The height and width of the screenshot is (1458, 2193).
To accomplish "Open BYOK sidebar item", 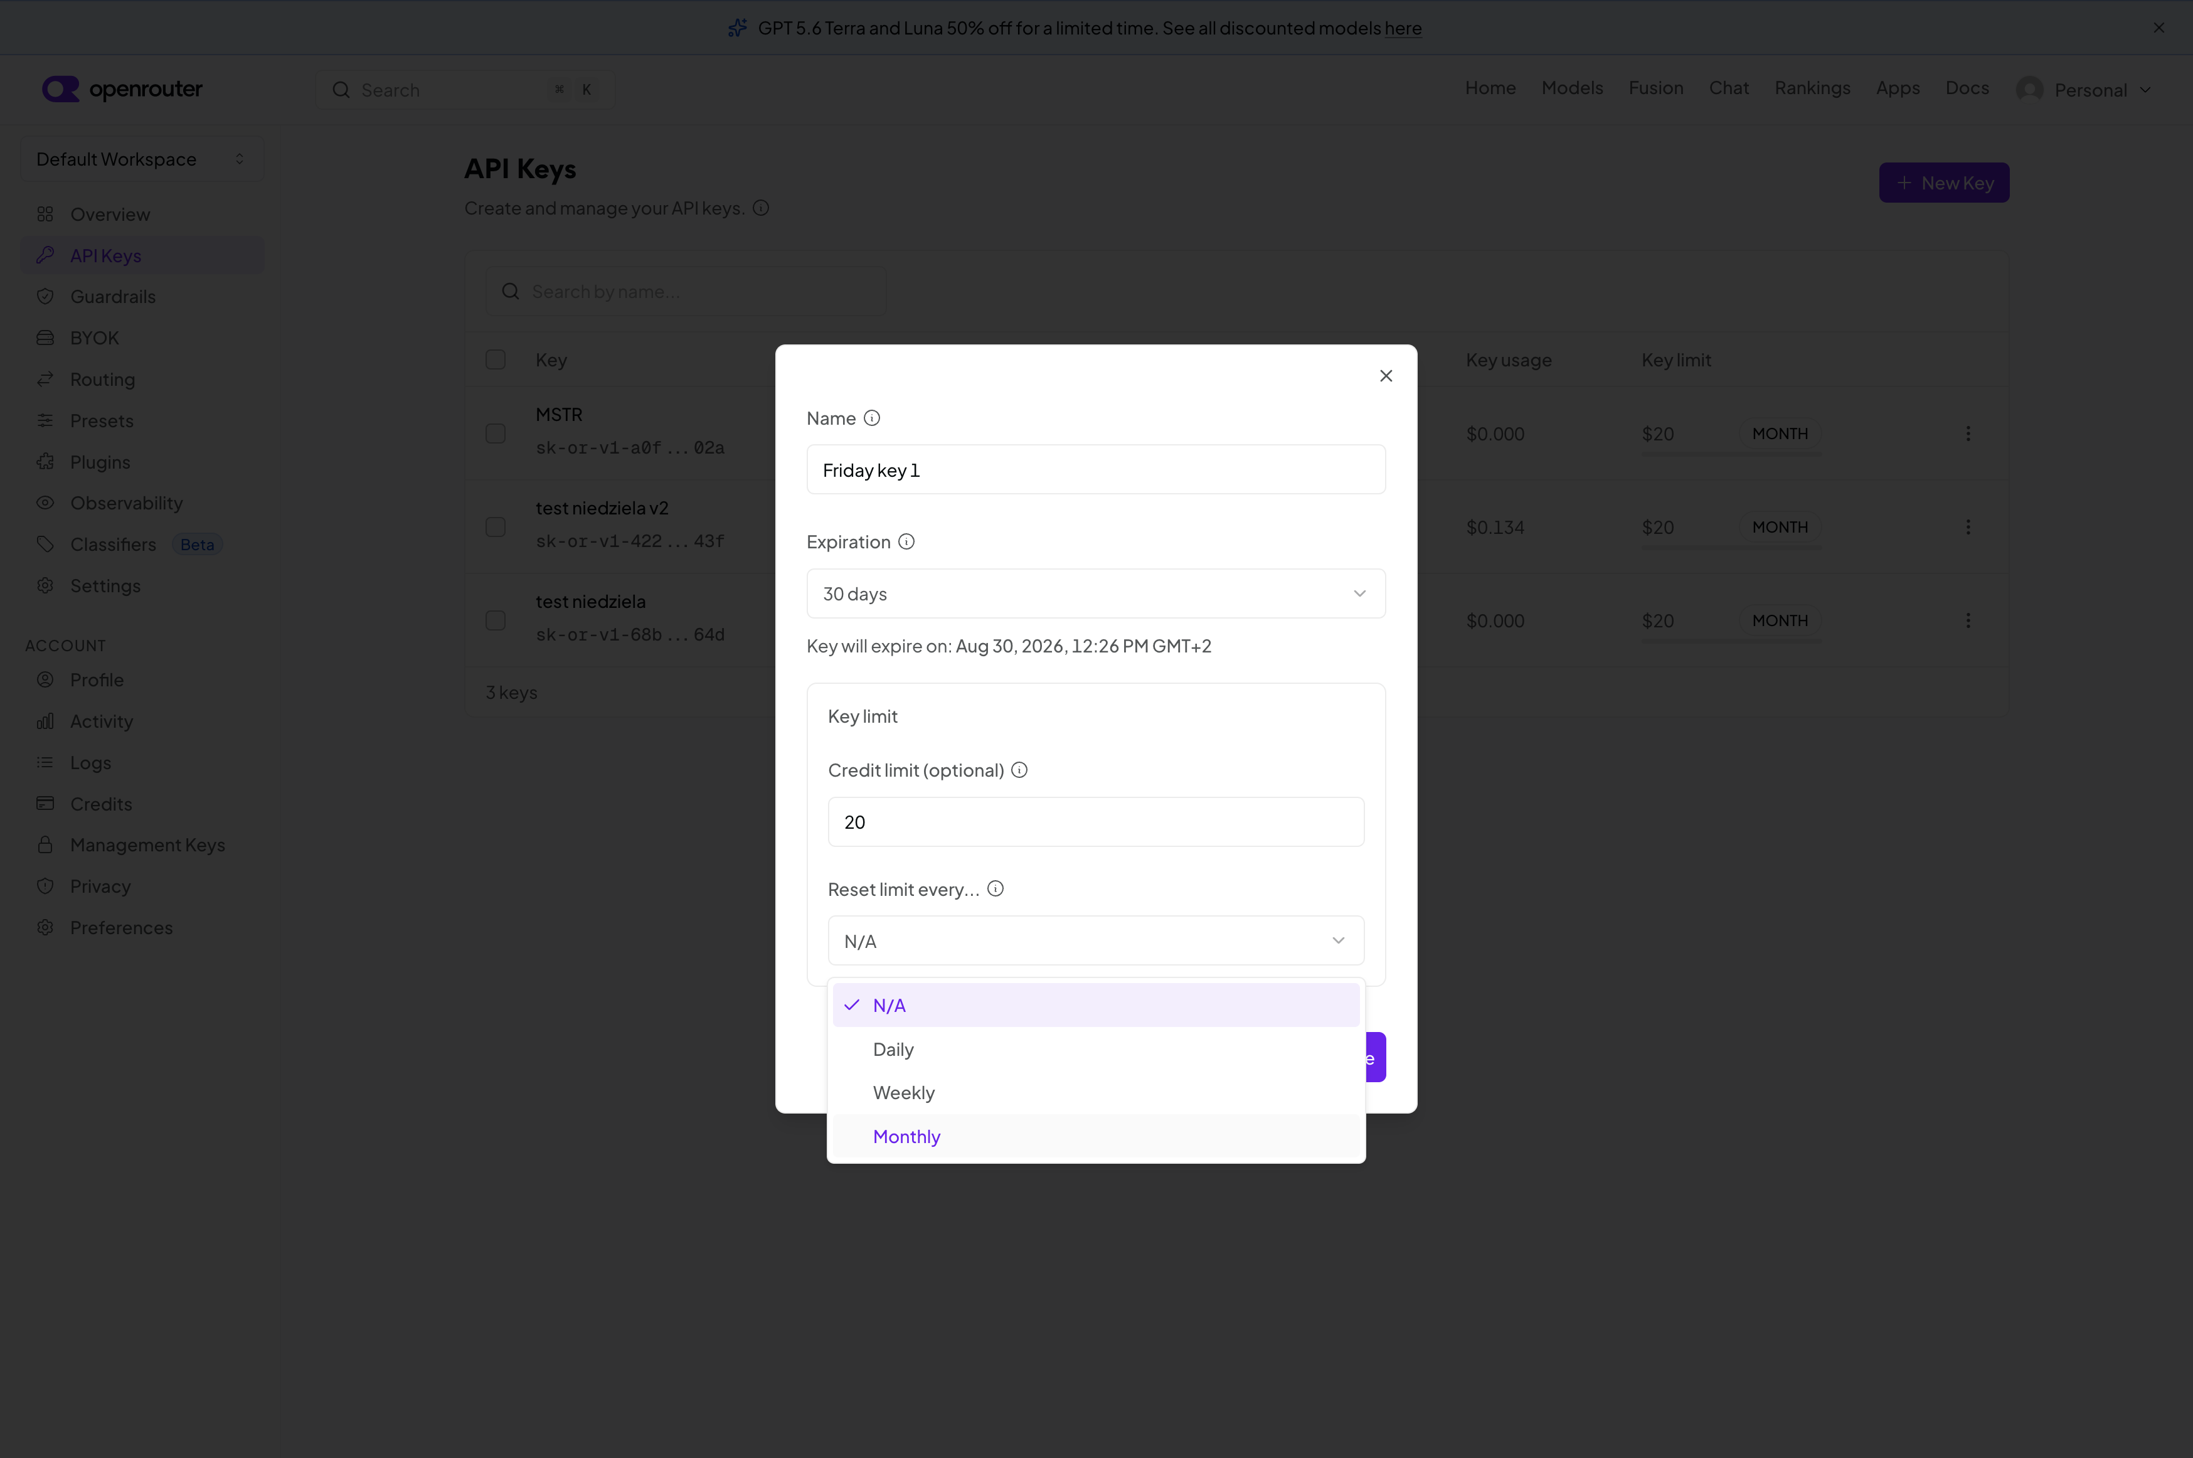I will [x=142, y=338].
